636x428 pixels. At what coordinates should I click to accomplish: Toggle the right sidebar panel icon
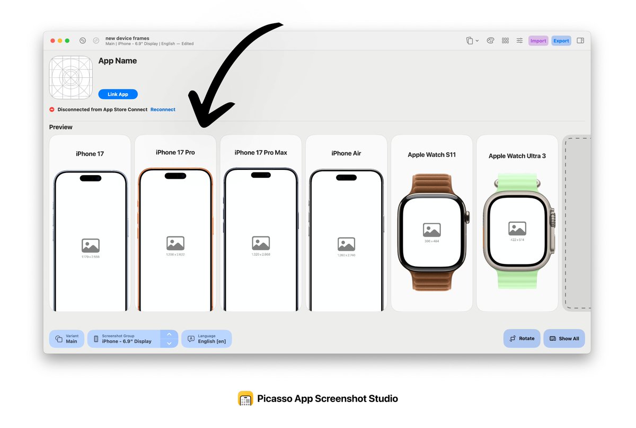click(x=580, y=41)
